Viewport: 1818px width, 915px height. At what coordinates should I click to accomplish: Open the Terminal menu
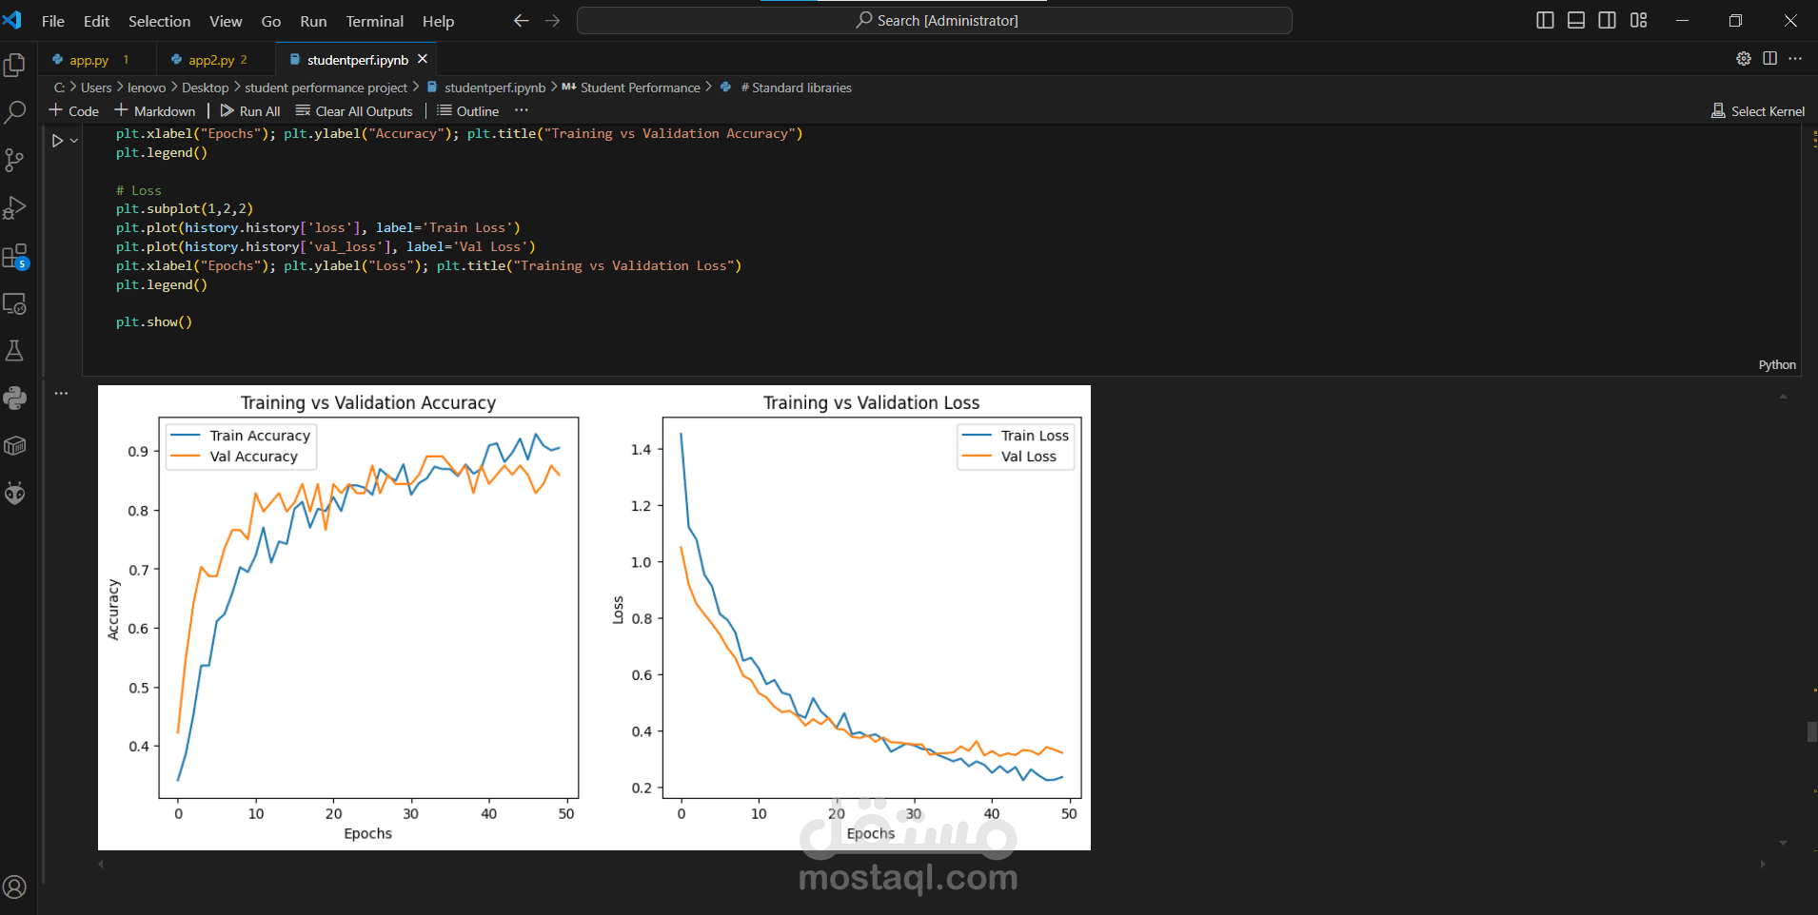[374, 21]
